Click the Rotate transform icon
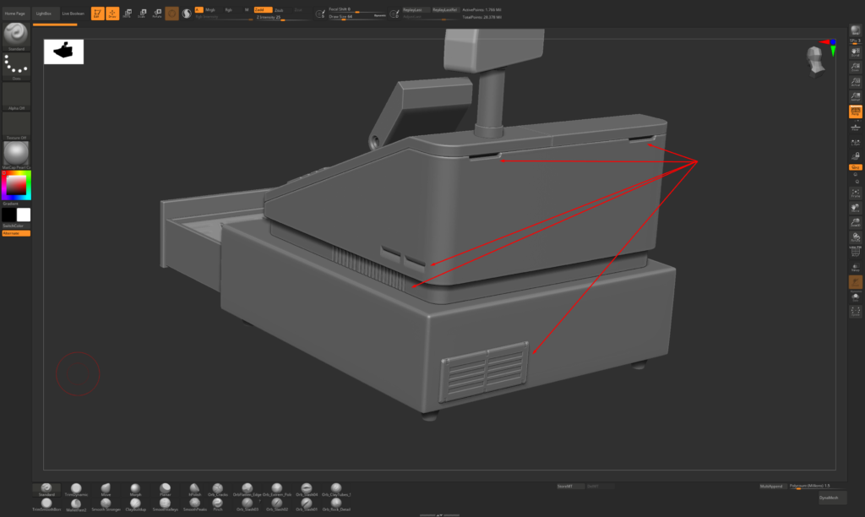 (155, 14)
